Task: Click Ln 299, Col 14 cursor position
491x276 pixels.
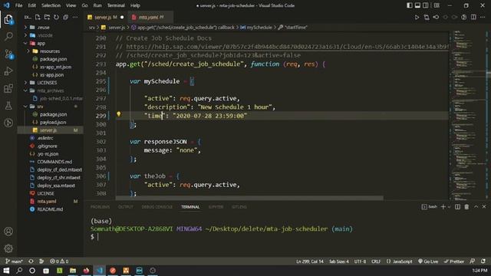Action: coord(310,261)
